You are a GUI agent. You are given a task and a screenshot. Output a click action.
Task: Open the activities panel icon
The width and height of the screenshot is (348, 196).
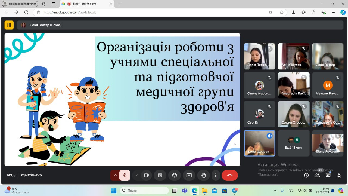point(339,175)
